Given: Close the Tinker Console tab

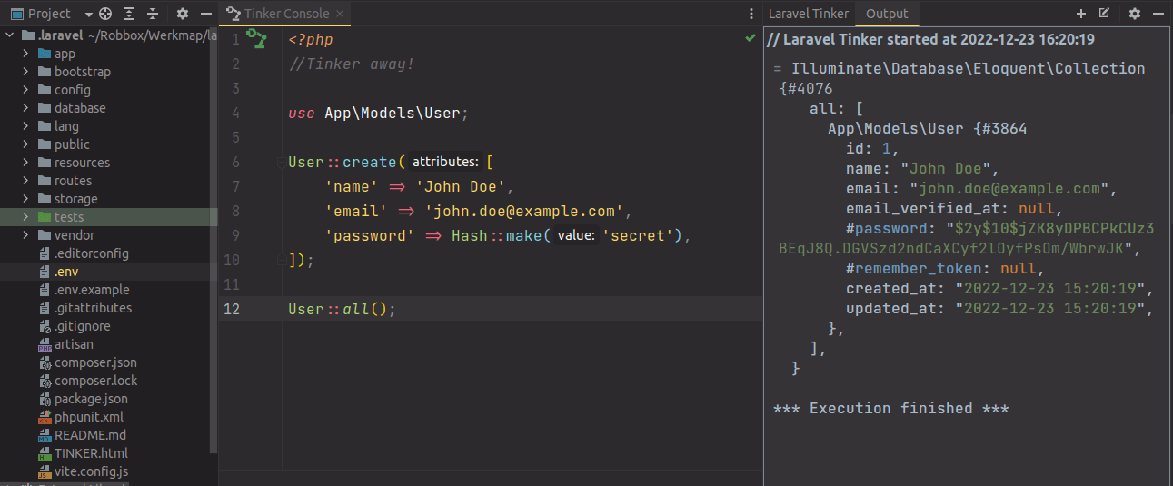Looking at the screenshot, I should click(342, 14).
